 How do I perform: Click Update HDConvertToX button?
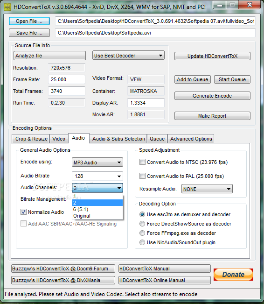(x=212, y=56)
